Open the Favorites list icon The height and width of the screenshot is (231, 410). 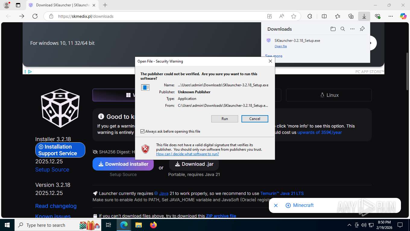(x=338, y=16)
